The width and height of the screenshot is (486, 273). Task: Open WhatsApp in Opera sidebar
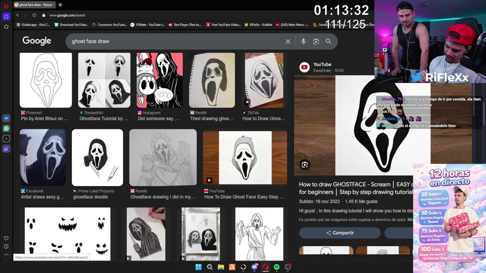6,129
